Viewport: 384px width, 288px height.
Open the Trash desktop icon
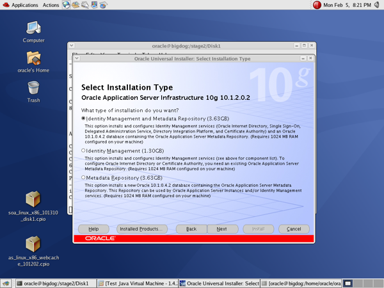[x=33, y=92]
